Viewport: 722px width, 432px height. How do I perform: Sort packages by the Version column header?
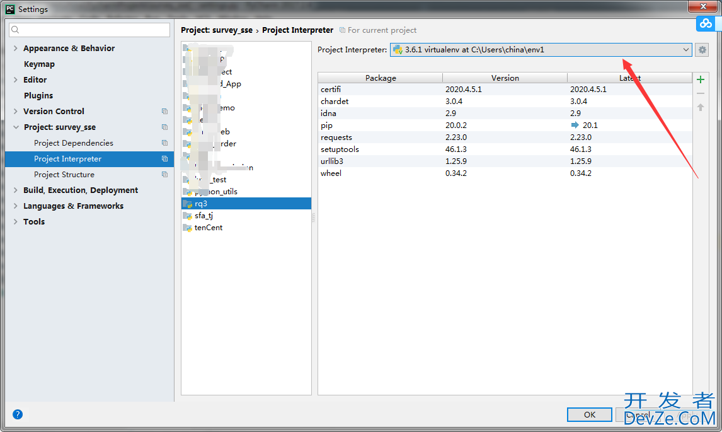(505, 78)
